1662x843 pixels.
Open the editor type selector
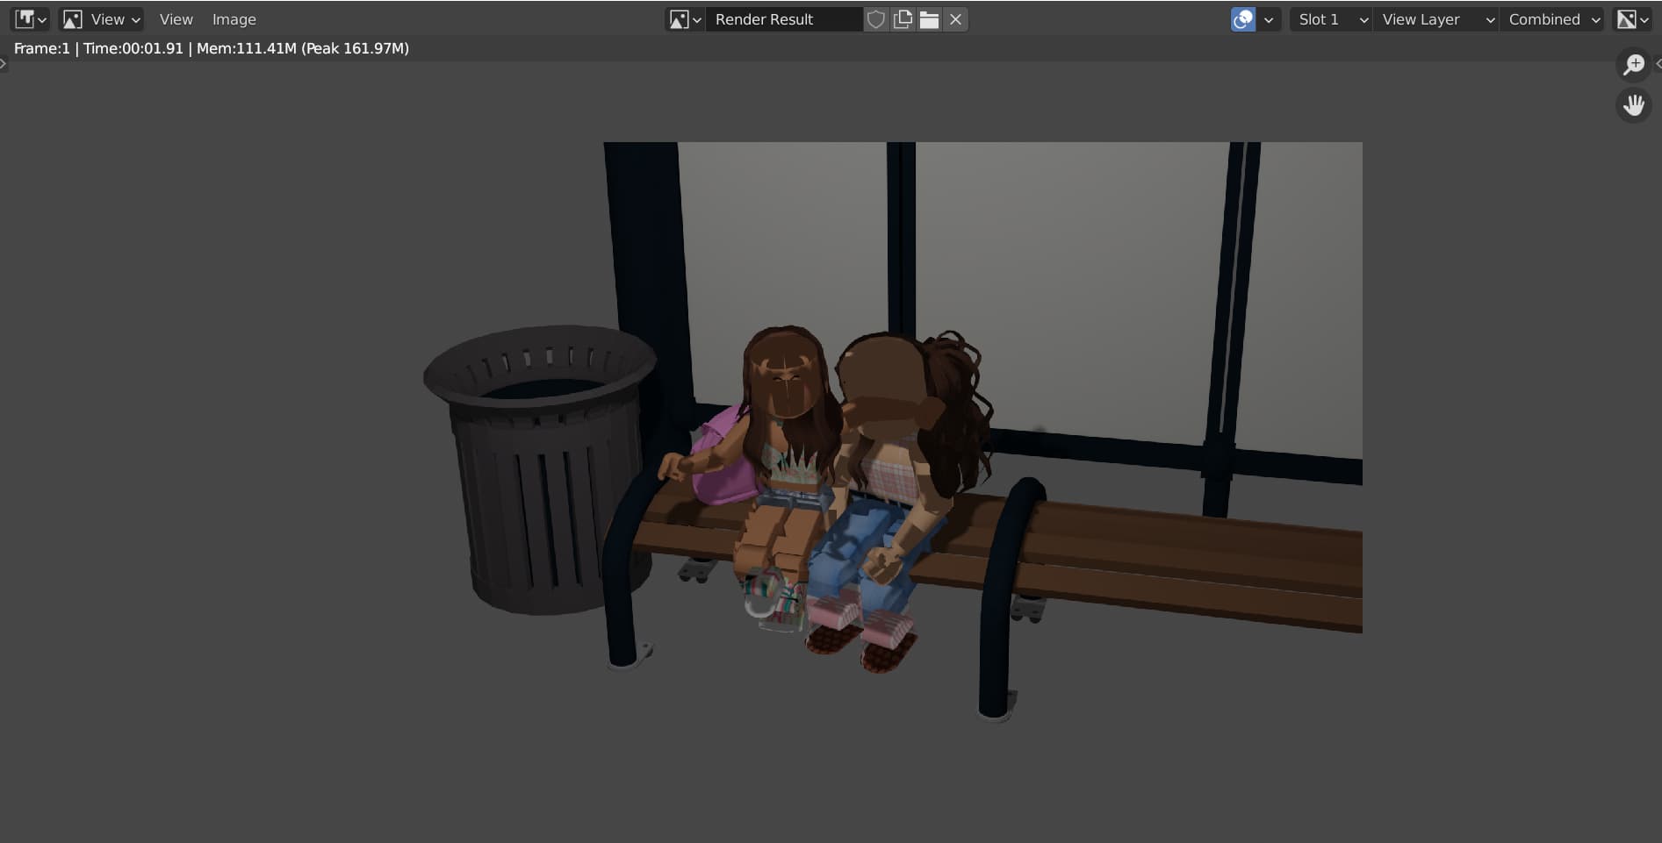31,19
